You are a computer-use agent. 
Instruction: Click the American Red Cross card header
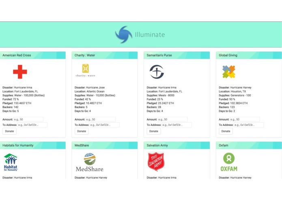33,55
